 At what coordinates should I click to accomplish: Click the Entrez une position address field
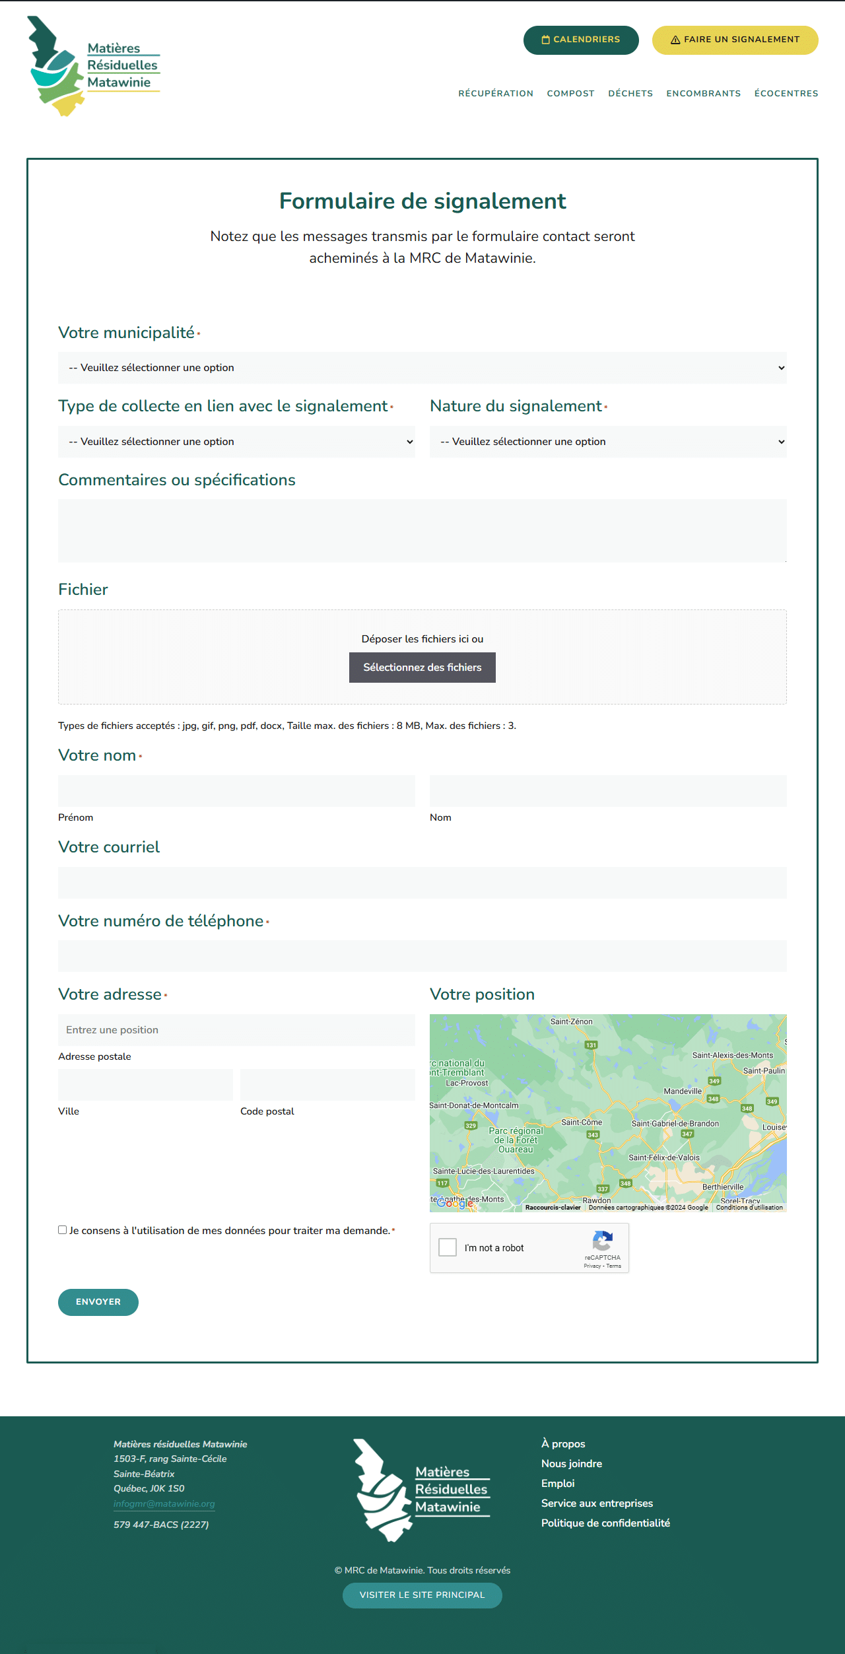click(x=236, y=1030)
